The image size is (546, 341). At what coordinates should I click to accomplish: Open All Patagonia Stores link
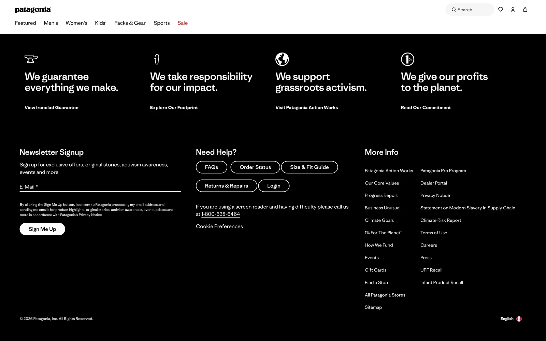click(x=385, y=295)
